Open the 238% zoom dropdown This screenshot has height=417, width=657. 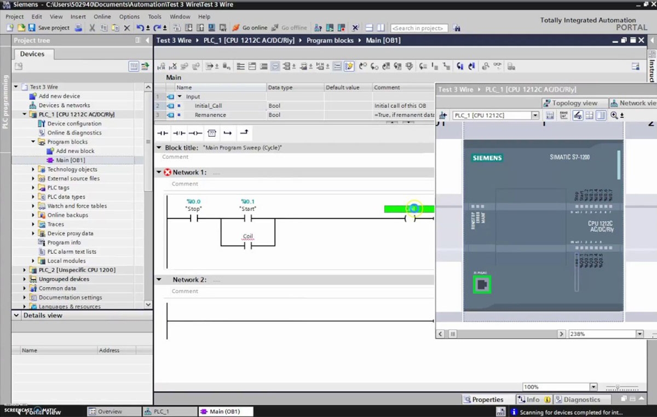click(x=639, y=334)
